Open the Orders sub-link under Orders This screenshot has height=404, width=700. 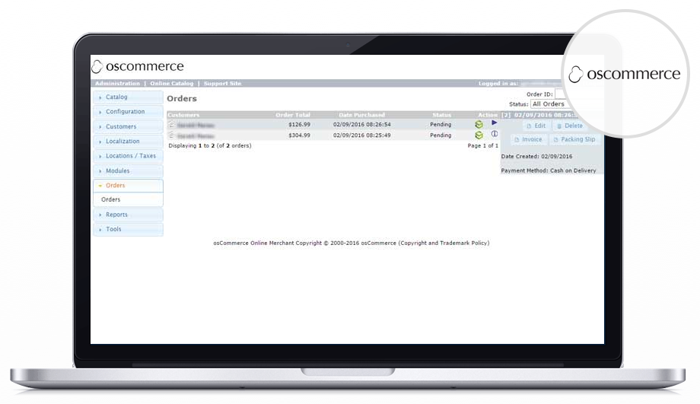(x=111, y=199)
